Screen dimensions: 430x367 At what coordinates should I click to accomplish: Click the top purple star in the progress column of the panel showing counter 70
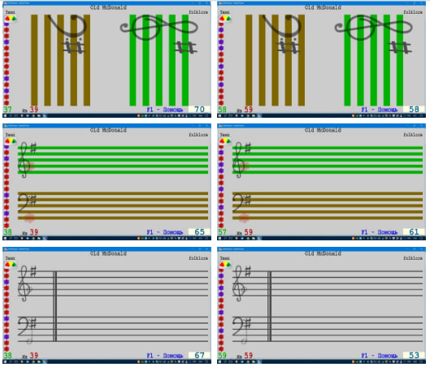click(7, 24)
